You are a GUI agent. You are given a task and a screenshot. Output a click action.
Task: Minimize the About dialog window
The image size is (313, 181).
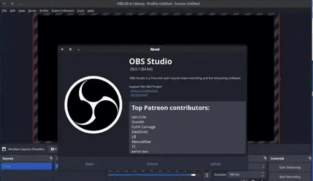tap(78, 49)
